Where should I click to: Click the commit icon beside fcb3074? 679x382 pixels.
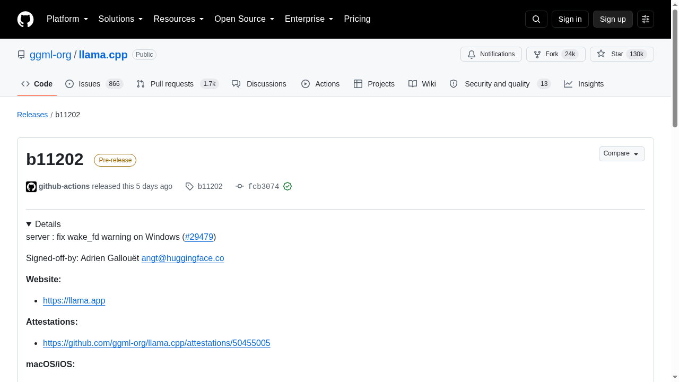pos(240,187)
